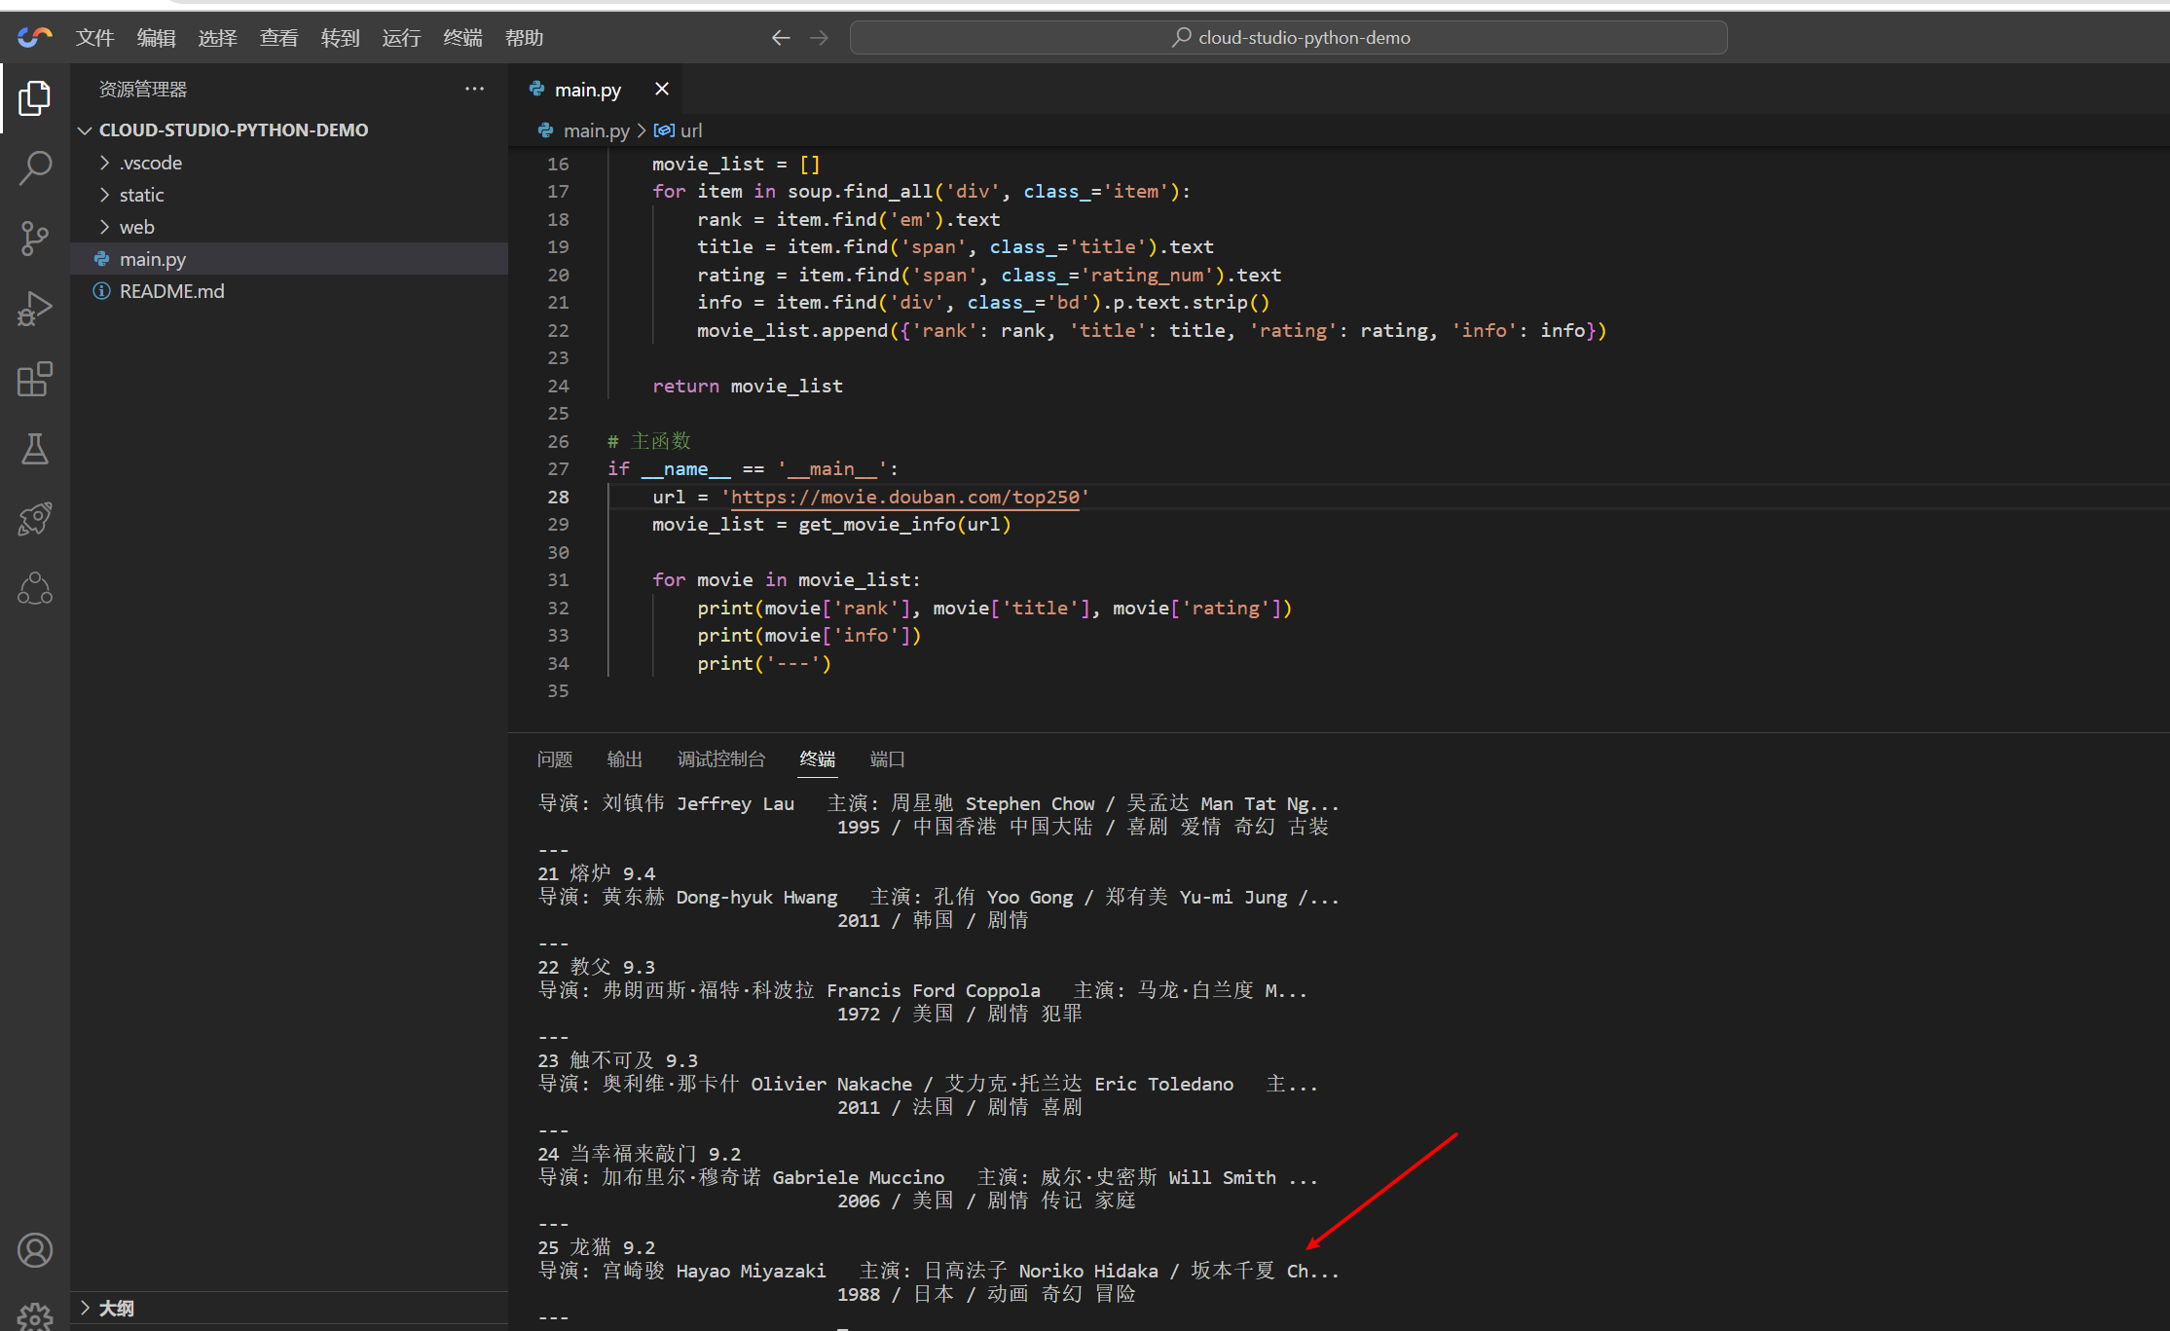Open the Explorer view in activity bar
This screenshot has width=2170, height=1331.
point(35,98)
